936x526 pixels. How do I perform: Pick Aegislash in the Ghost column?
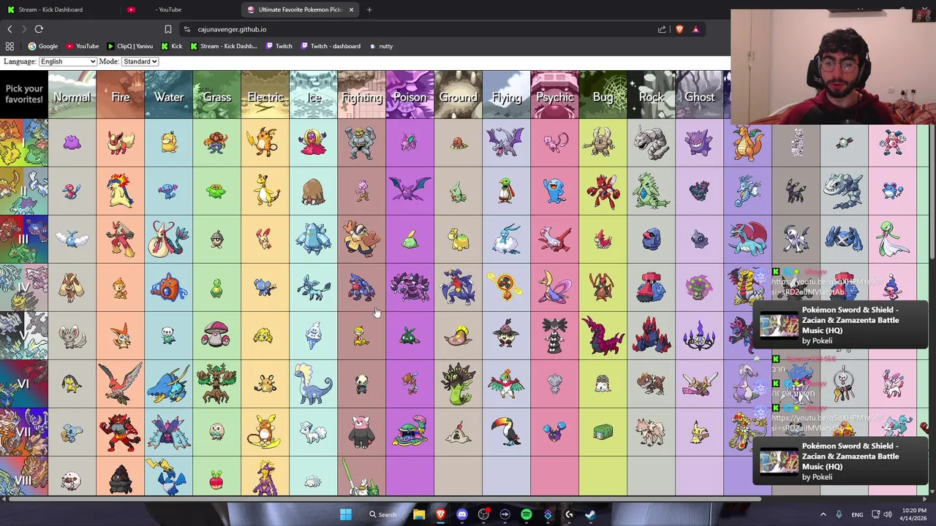click(x=700, y=384)
